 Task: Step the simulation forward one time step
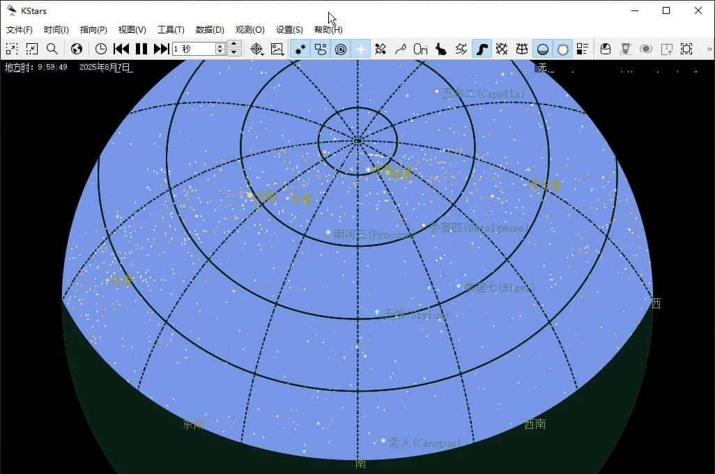coord(162,49)
